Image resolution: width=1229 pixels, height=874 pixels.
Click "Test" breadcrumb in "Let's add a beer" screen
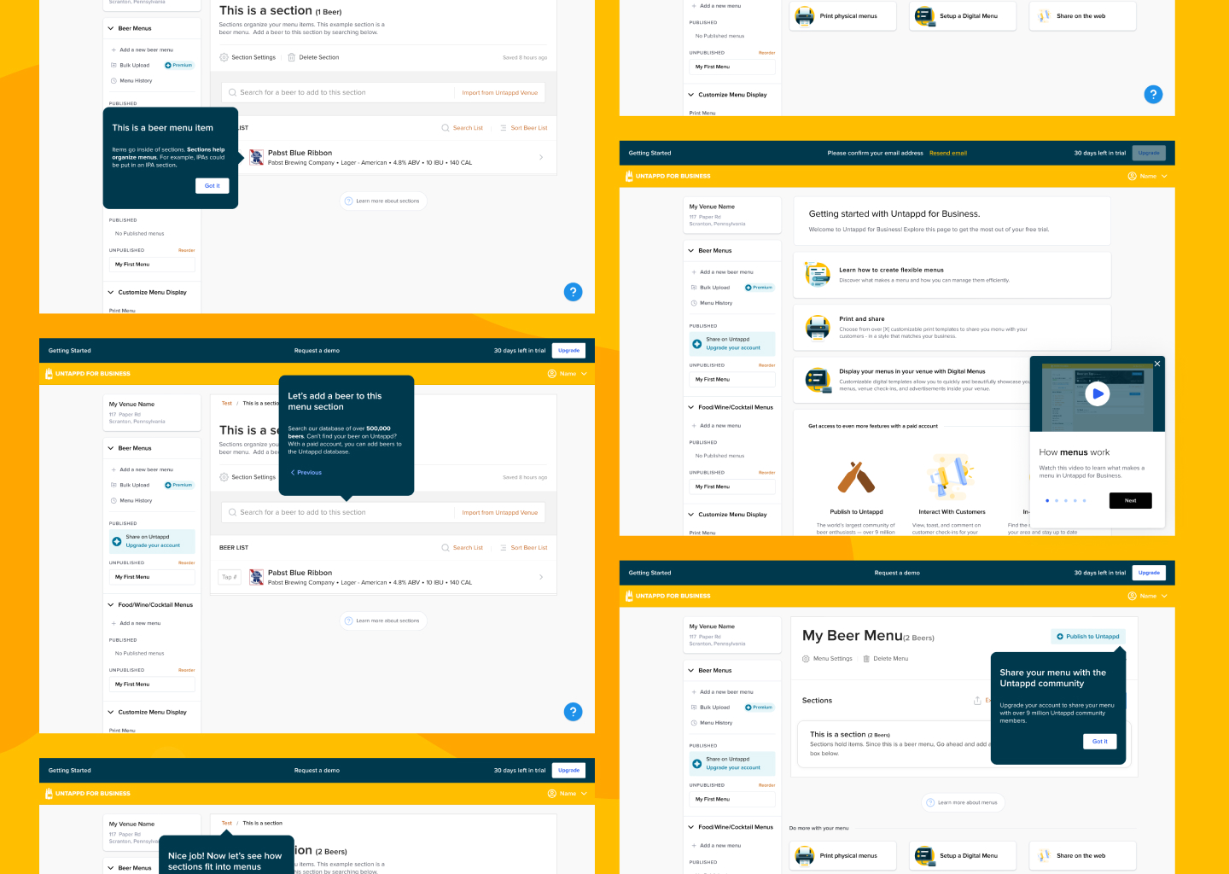(226, 404)
